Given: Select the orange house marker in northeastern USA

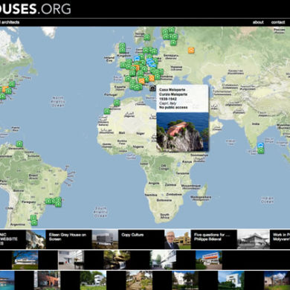Looking at the screenshot, I should tap(4, 89).
